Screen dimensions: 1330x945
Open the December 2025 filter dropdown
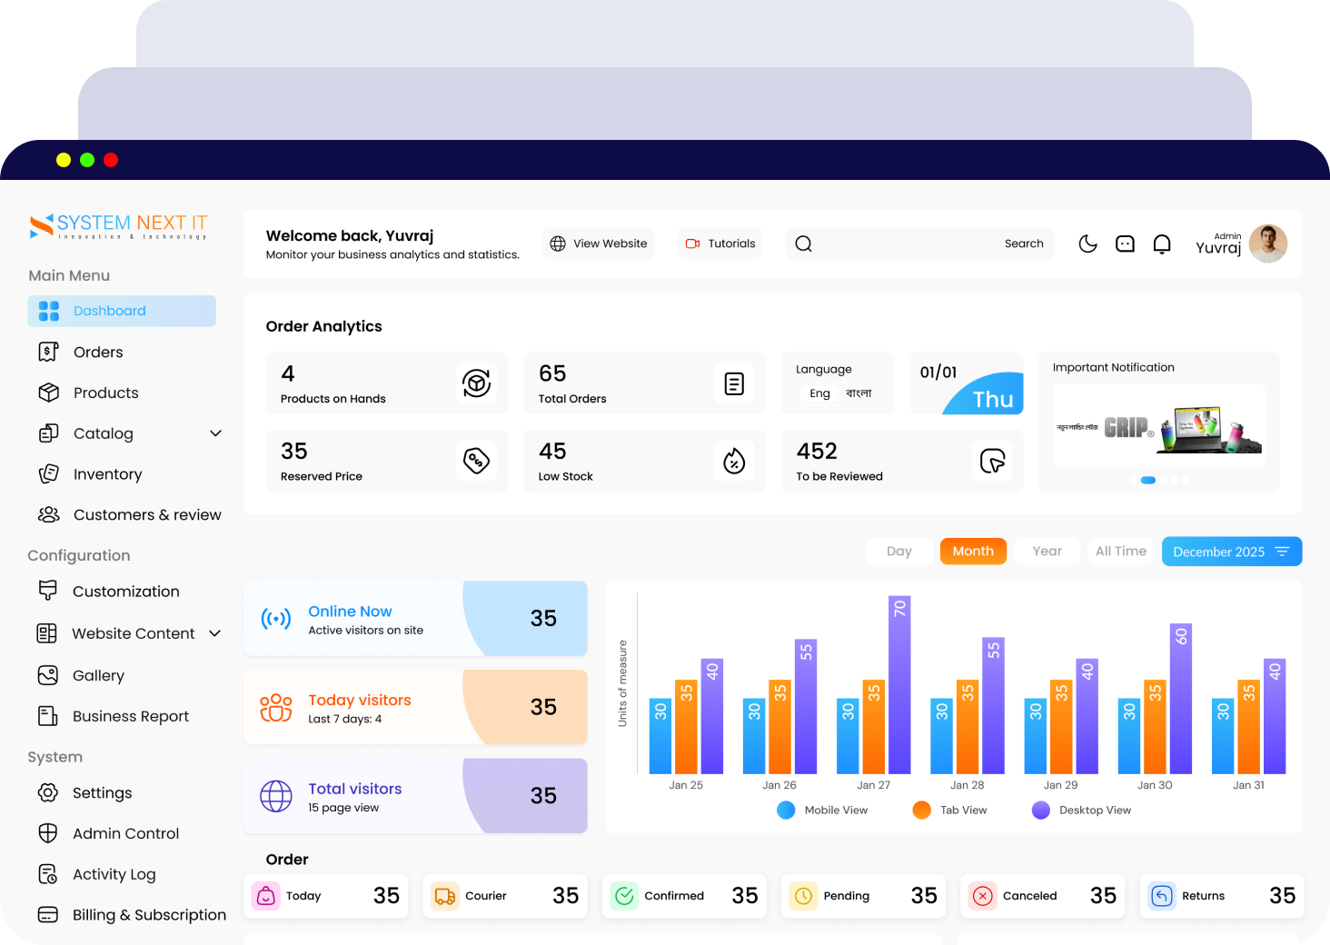coord(1232,552)
